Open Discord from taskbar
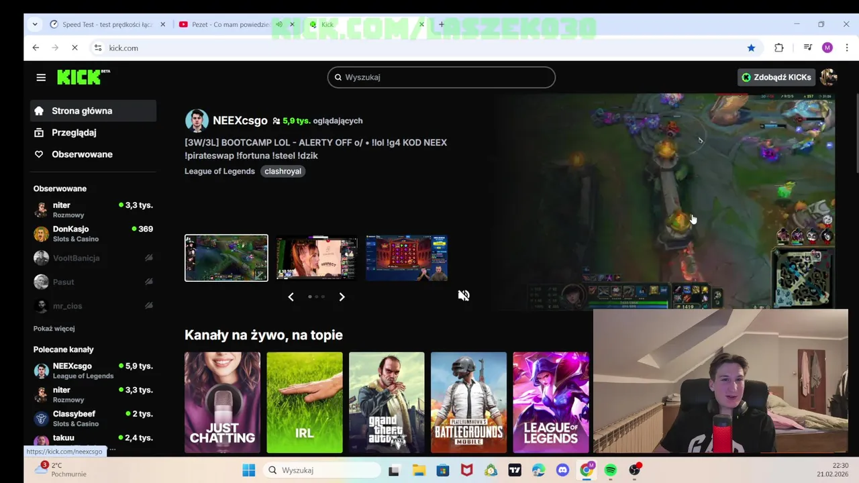The image size is (859, 483). (562, 470)
